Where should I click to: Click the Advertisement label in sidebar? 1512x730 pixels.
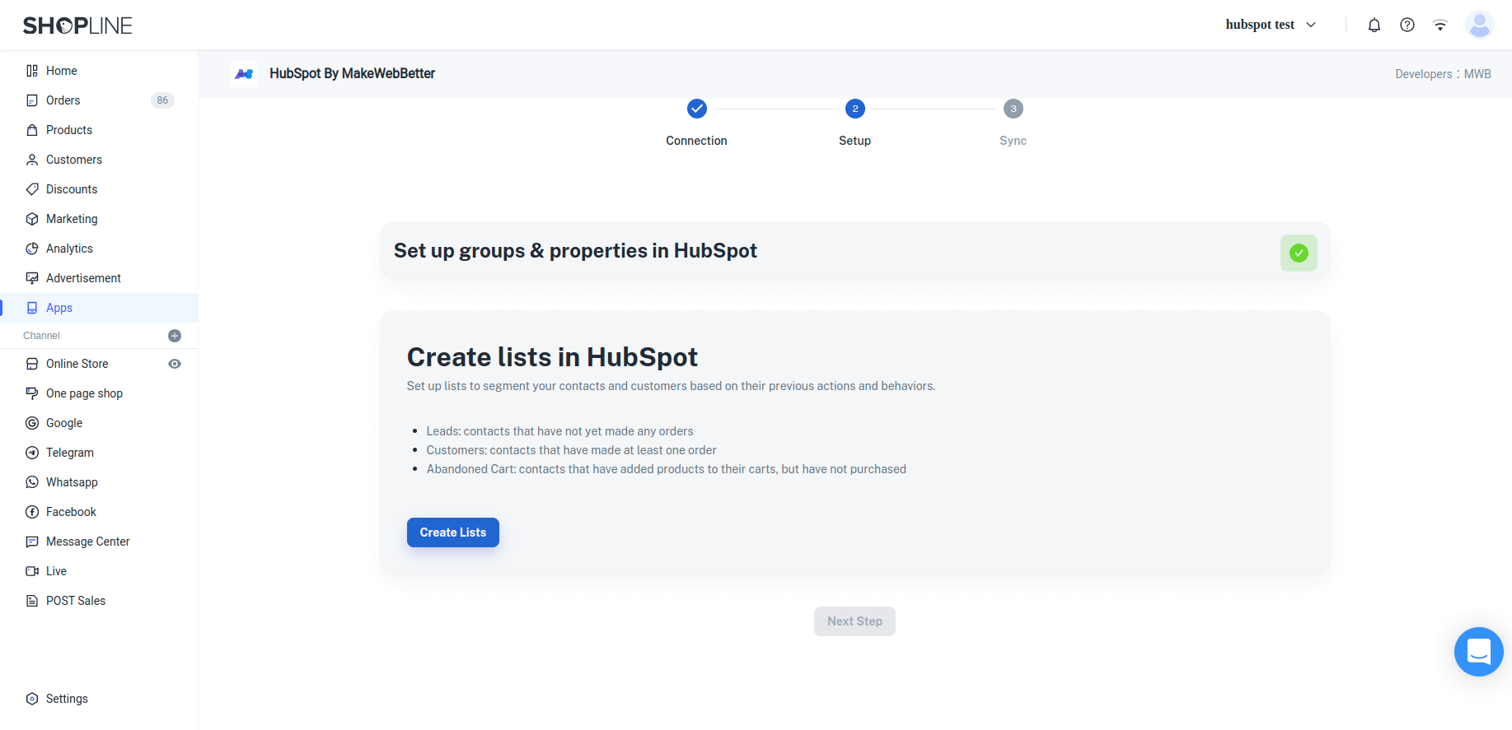point(83,278)
